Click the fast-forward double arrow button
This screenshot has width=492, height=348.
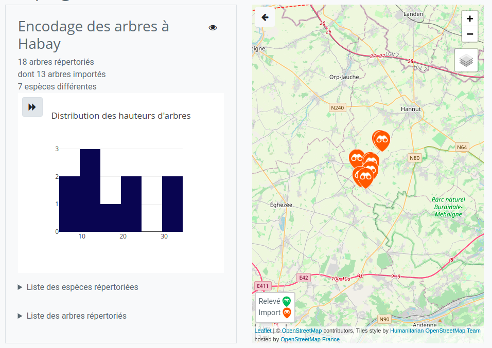pyautogui.click(x=32, y=107)
